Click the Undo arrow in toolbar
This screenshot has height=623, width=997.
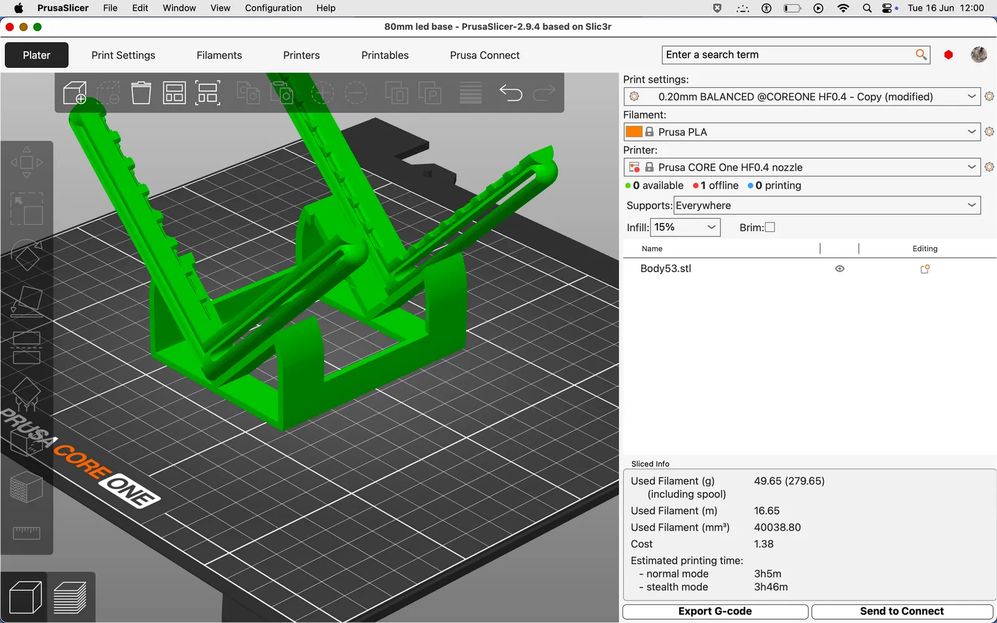coord(511,93)
